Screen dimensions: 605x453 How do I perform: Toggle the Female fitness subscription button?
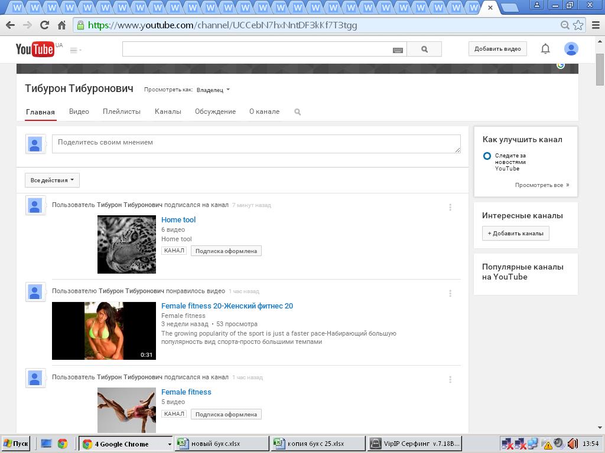point(226,414)
